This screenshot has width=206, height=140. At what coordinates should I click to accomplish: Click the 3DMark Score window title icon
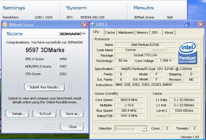(x=4, y=24)
